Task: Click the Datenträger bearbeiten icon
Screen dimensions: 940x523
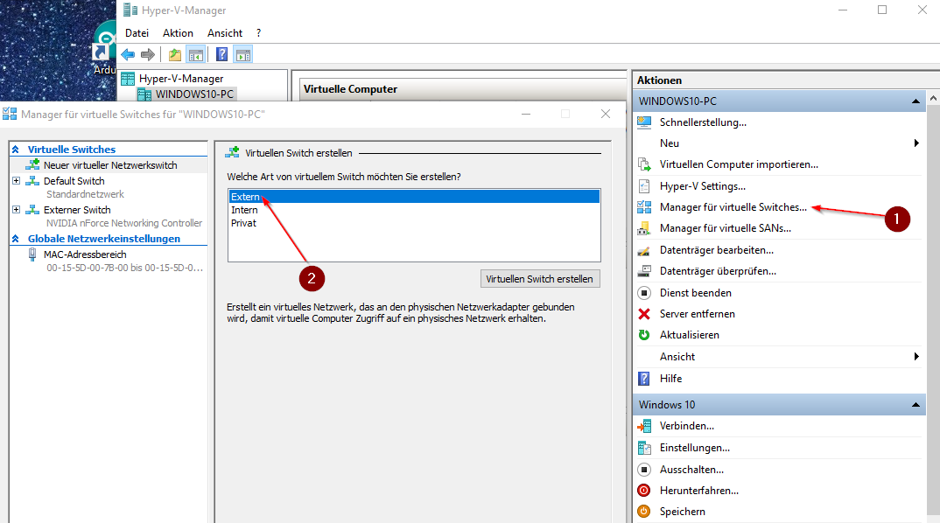Action: click(644, 250)
